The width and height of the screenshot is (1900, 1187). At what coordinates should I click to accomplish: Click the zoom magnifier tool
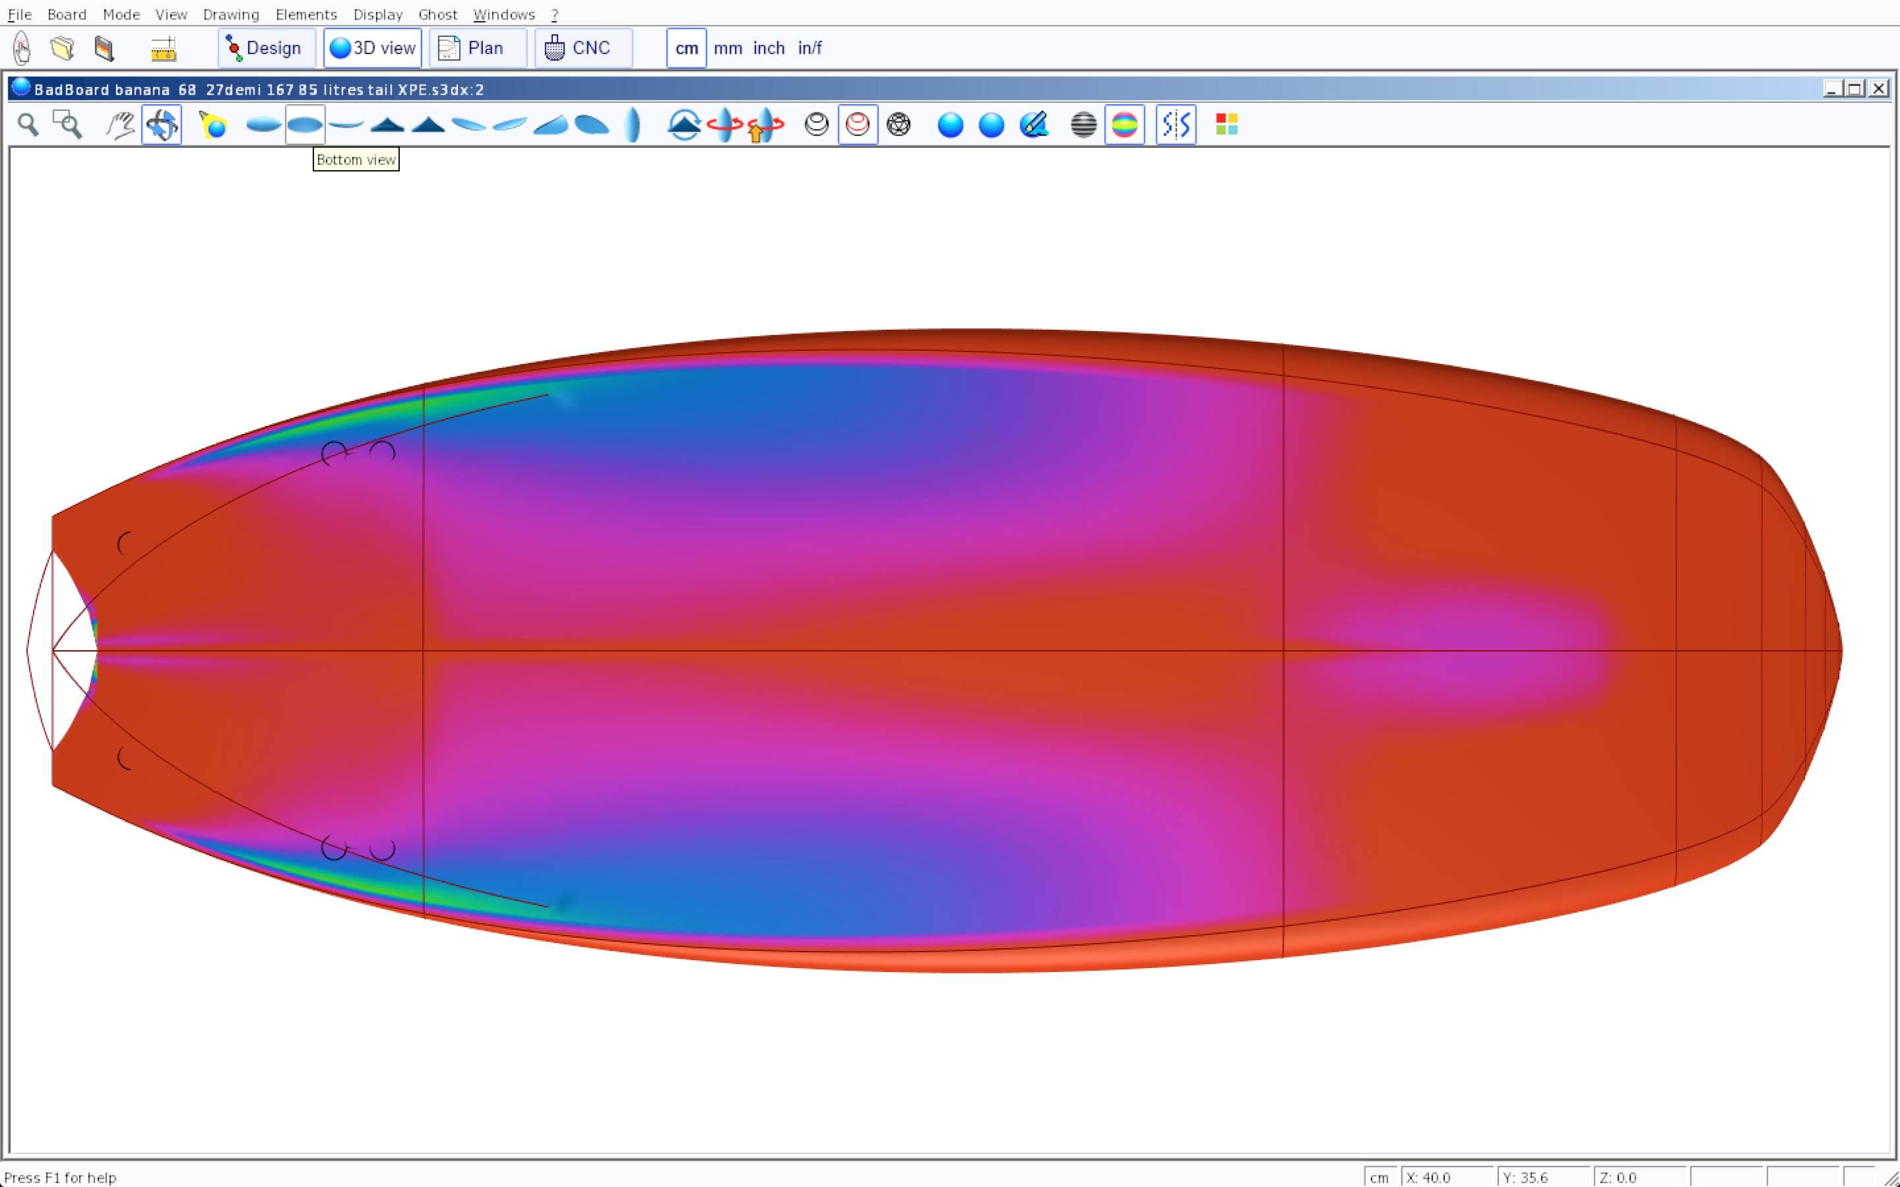28,125
